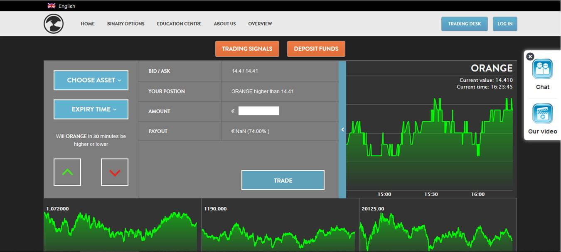Viewport: 561px width, 252px height.
Task: Click the Current value 14.410 label
Action: 486,80
